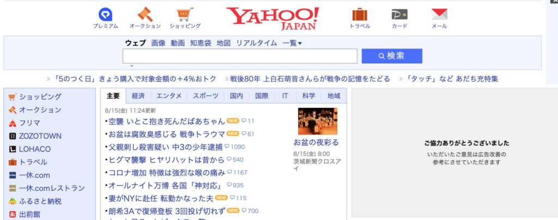Switch to the エンタメ news tab
558x220 pixels.
coord(169,96)
